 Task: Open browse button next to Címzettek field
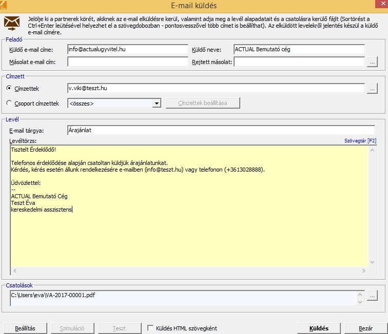point(373,88)
